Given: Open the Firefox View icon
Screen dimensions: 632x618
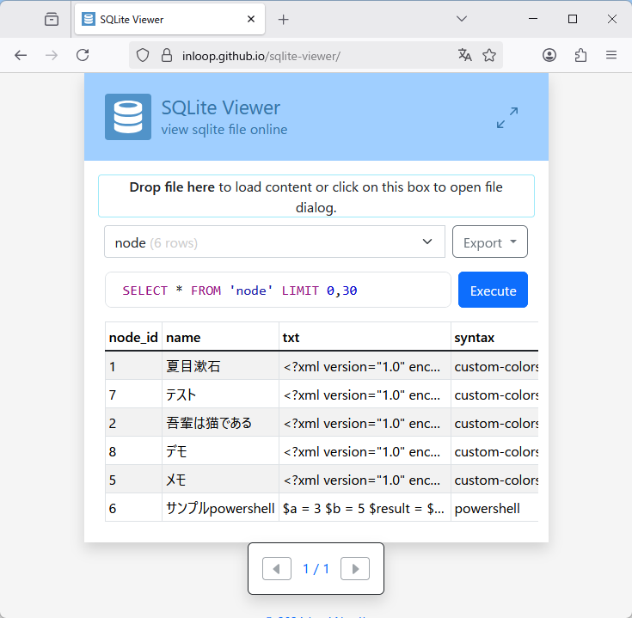Looking at the screenshot, I should pos(52,19).
